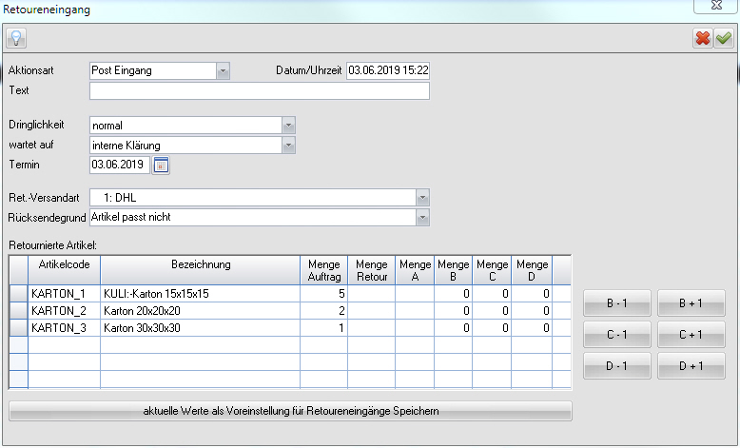
Task: Expand the 'wartet auf' dropdown
Action: coord(289,145)
